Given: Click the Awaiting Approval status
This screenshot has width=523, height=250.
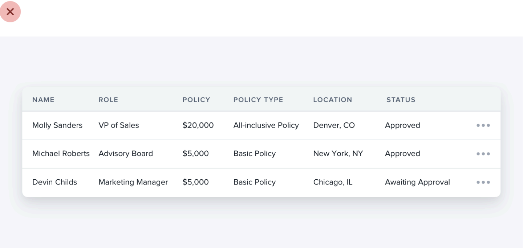Looking at the screenshot, I should tap(417, 182).
